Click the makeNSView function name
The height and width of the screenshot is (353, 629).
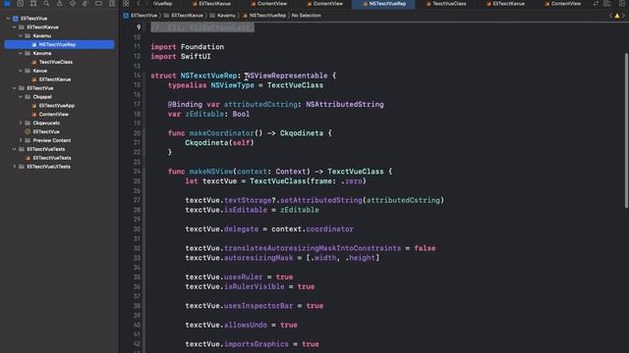(211, 172)
